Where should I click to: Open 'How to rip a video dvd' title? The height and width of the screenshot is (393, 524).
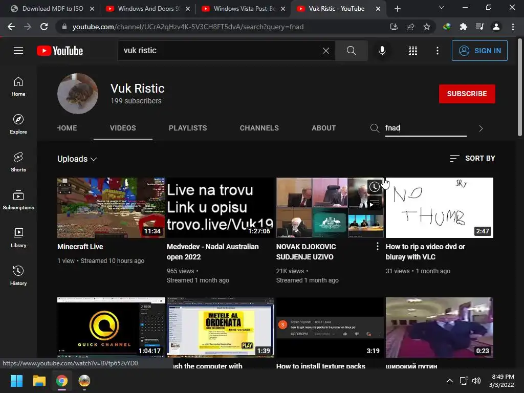[x=425, y=252]
